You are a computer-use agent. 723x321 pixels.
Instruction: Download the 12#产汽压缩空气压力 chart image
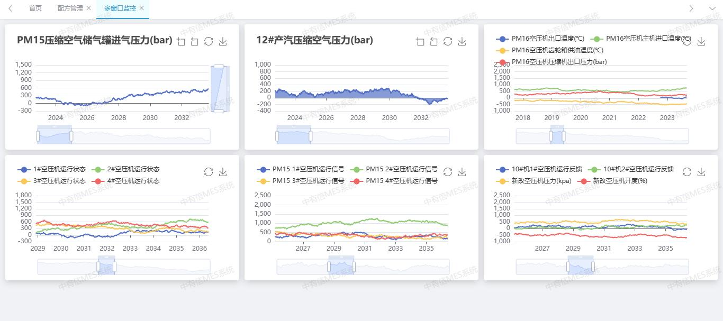(x=462, y=42)
